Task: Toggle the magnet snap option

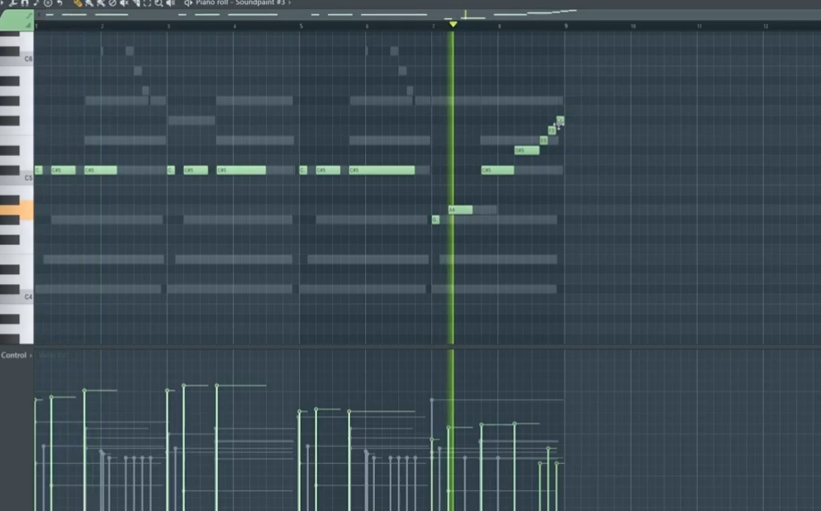Action: pyautogui.click(x=25, y=2)
